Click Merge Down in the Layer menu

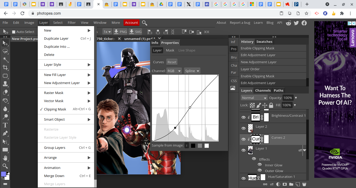(x=66, y=176)
